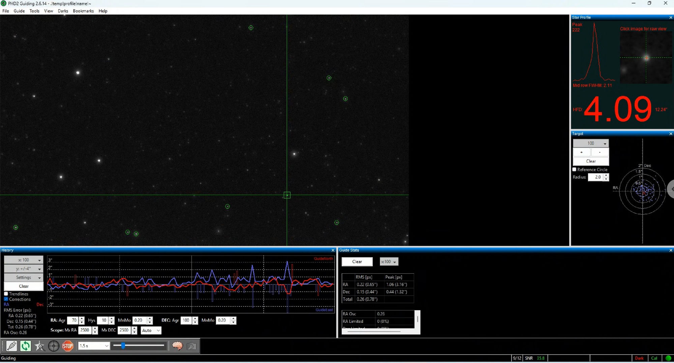Click Clear in the History panel

pos(24,286)
